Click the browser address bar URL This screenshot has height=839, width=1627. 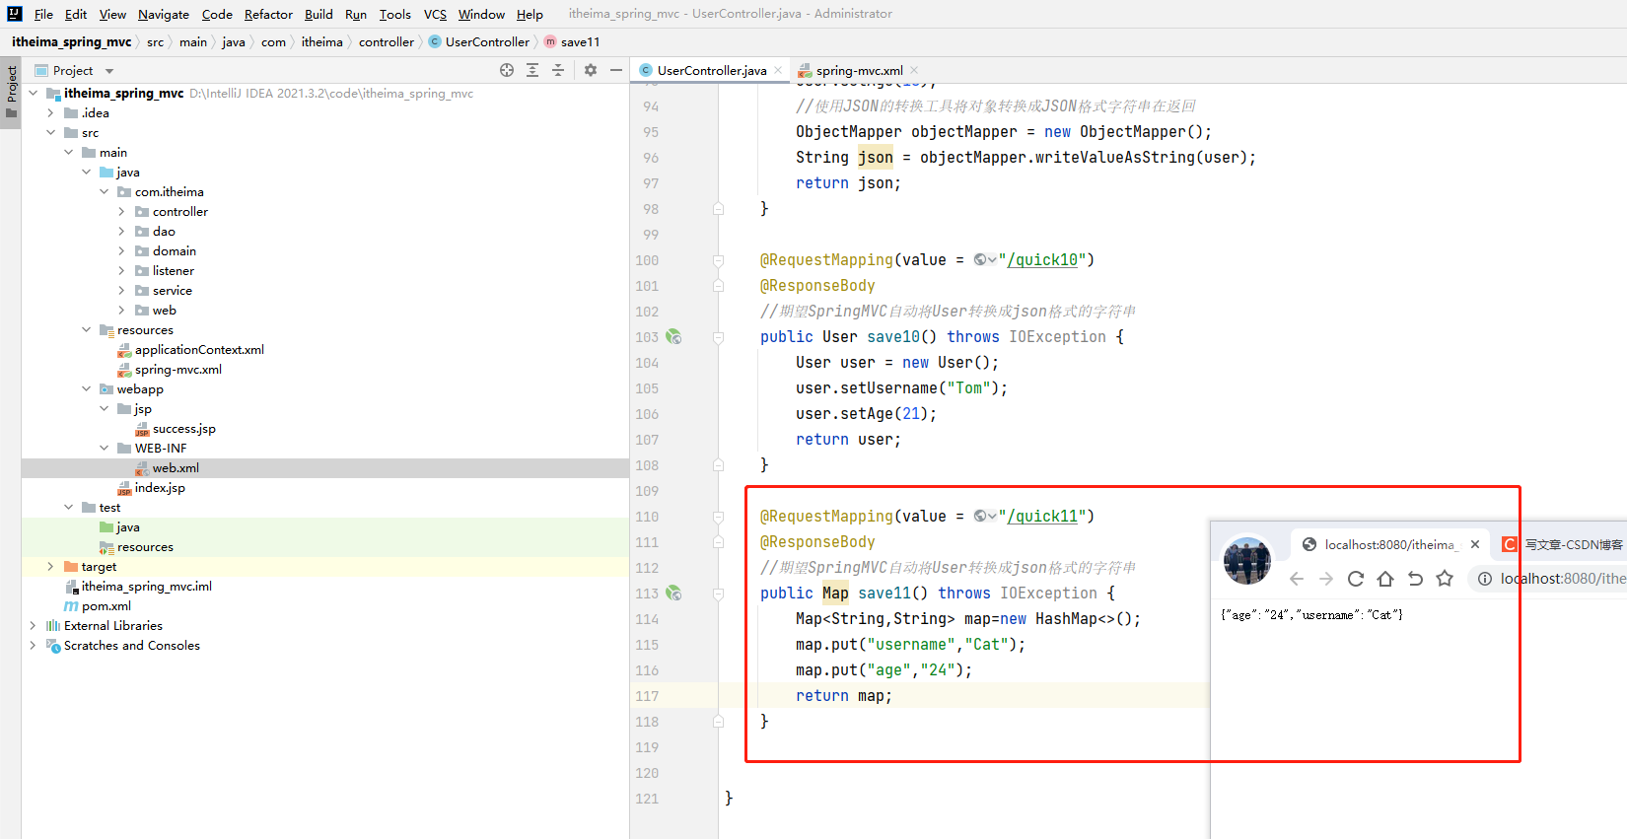tap(1563, 579)
